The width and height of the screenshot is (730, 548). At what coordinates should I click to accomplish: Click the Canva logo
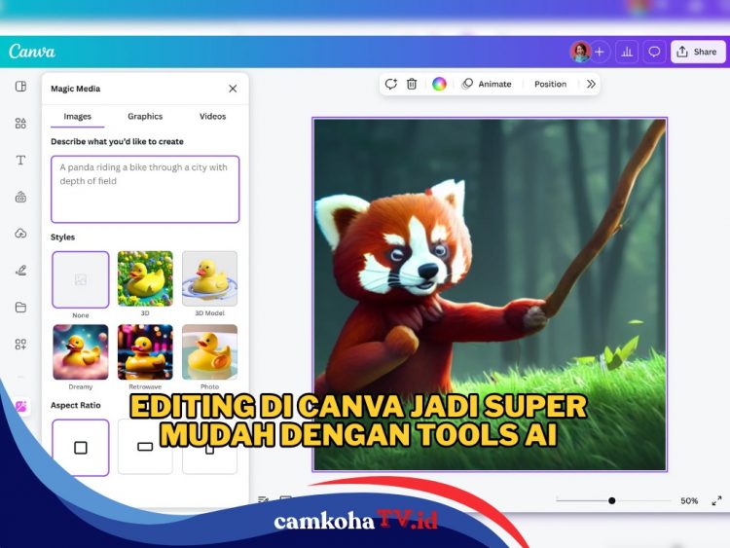(x=32, y=52)
